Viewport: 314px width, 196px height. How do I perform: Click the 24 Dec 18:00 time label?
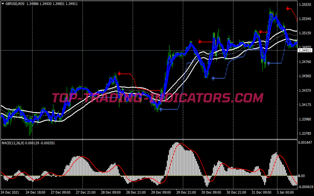pos(35,192)
